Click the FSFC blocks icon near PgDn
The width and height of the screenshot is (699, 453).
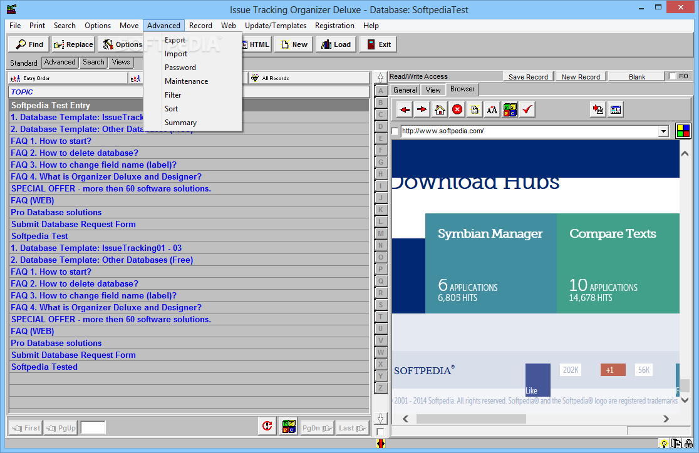(x=289, y=426)
